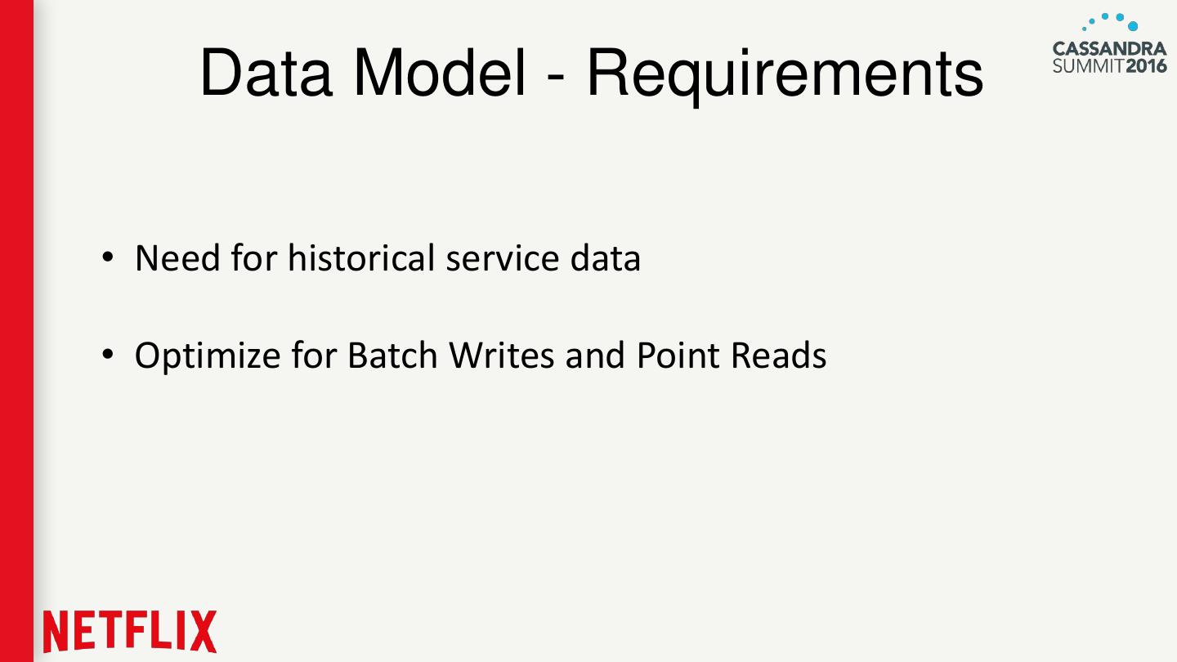Select the slide title 'Data Model - Requirements'
This screenshot has width=1177, height=662.
coord(591,74)
